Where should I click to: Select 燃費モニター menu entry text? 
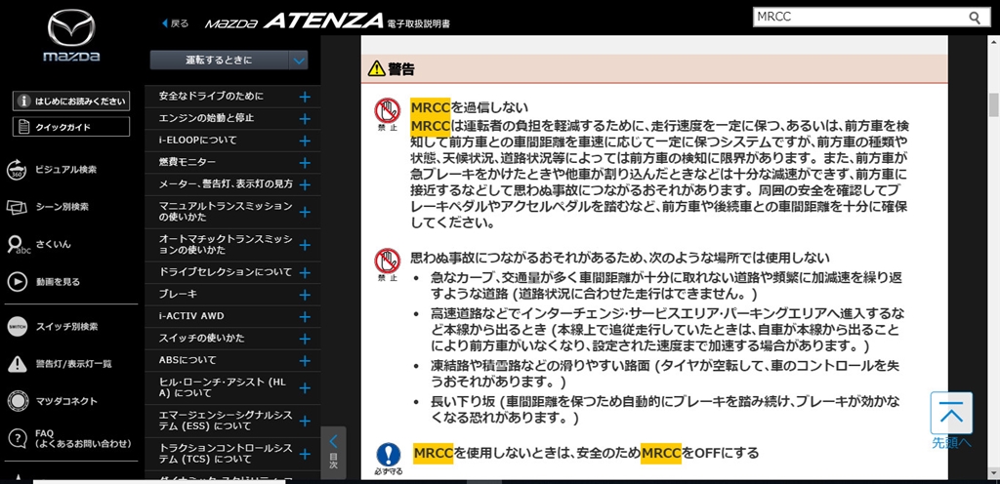[187, 162]
